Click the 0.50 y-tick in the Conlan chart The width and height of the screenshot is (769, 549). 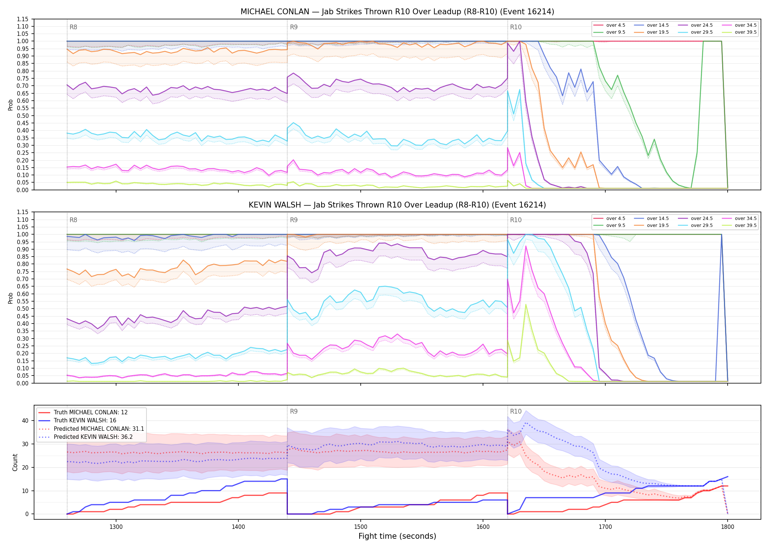pyautogui.click(x=23, y=116)
